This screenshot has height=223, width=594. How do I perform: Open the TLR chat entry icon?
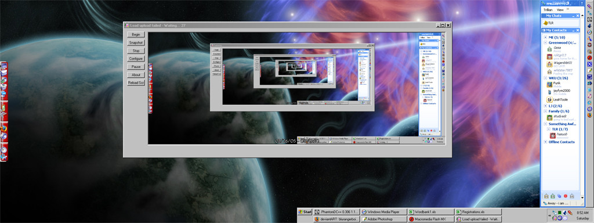click(545, 23)
